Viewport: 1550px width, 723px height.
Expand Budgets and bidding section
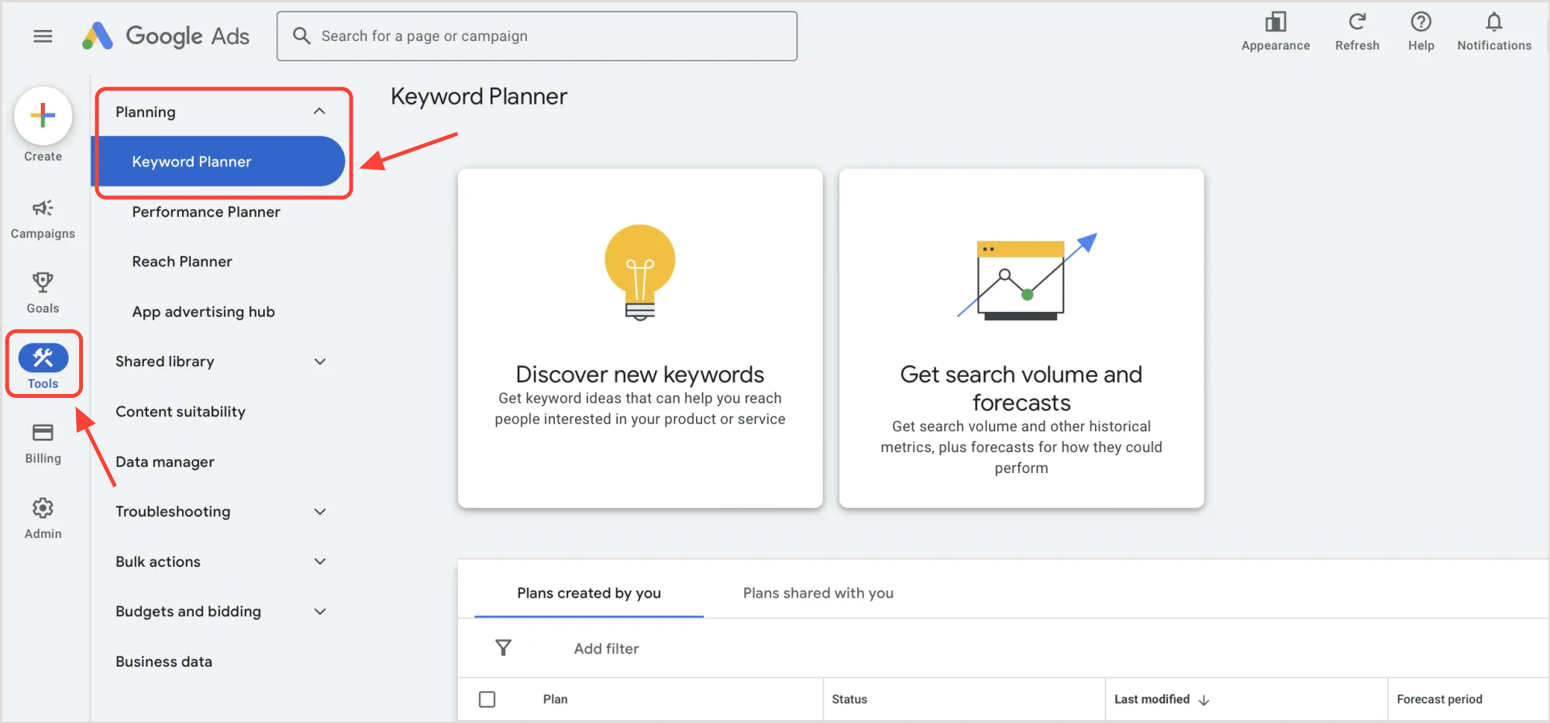tap(320, 612)
